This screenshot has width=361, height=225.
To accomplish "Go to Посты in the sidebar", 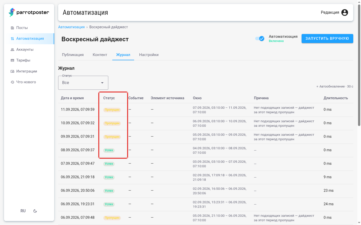I will tap(29, 28).
